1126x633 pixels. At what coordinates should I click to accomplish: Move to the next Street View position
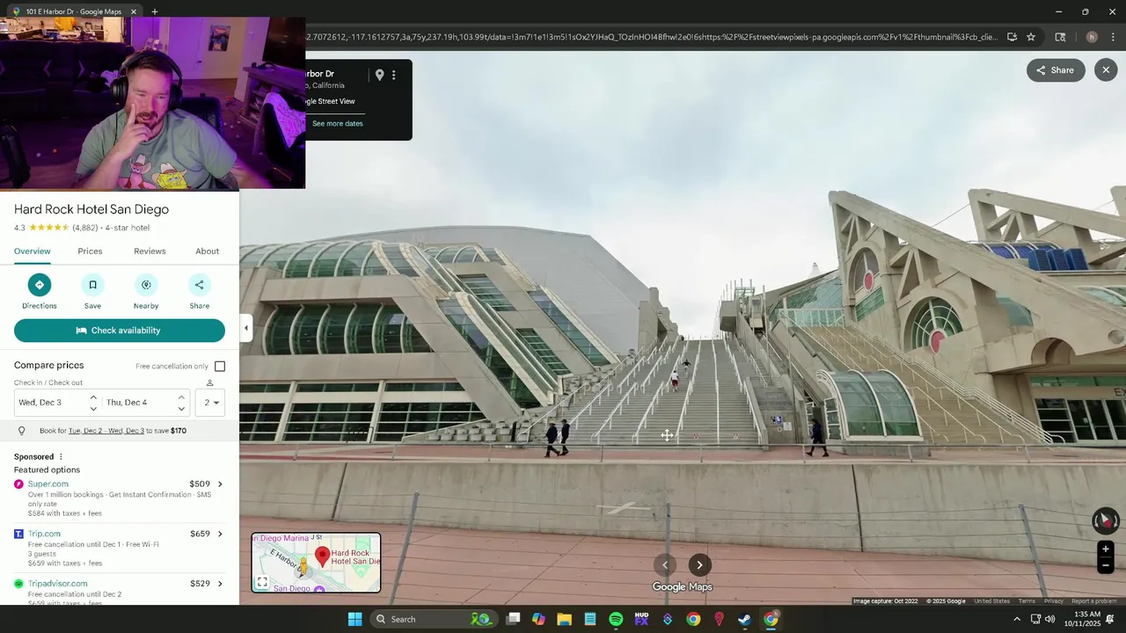point(700,565)
